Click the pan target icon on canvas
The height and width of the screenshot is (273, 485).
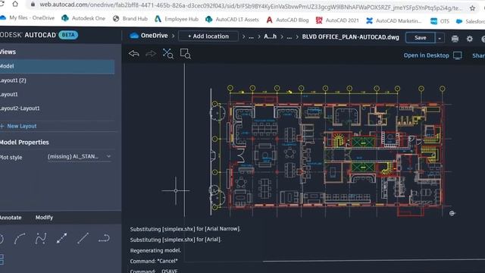coord(452,213)
